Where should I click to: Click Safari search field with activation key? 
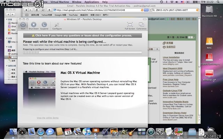coord(175,10)
